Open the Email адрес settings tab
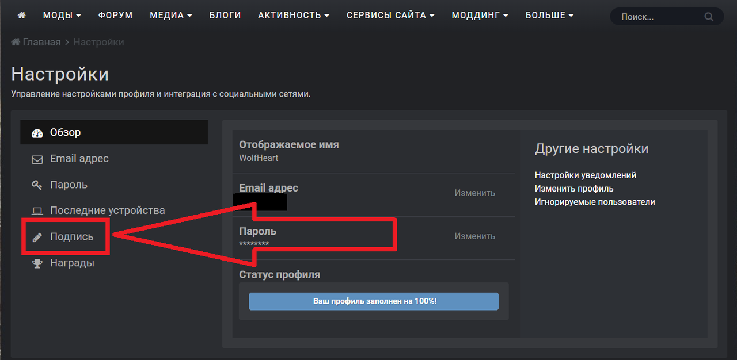The height and width of the screenshot is (360, 737). pos(114,159)
